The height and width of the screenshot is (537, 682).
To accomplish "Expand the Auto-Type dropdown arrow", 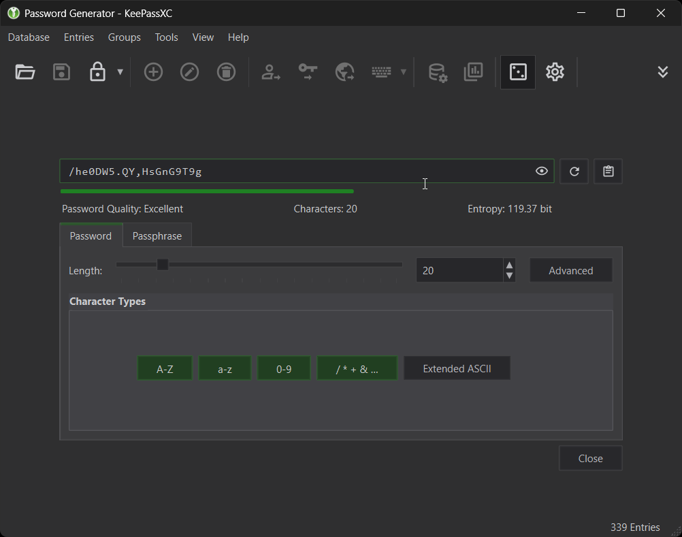I will [x=403, y=71].
